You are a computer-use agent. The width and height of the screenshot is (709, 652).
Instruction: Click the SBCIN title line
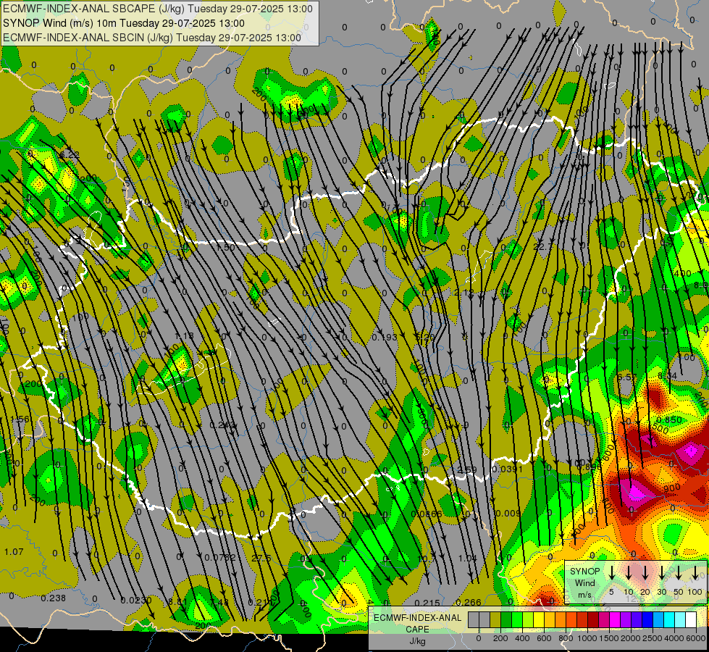coord(152,38)
